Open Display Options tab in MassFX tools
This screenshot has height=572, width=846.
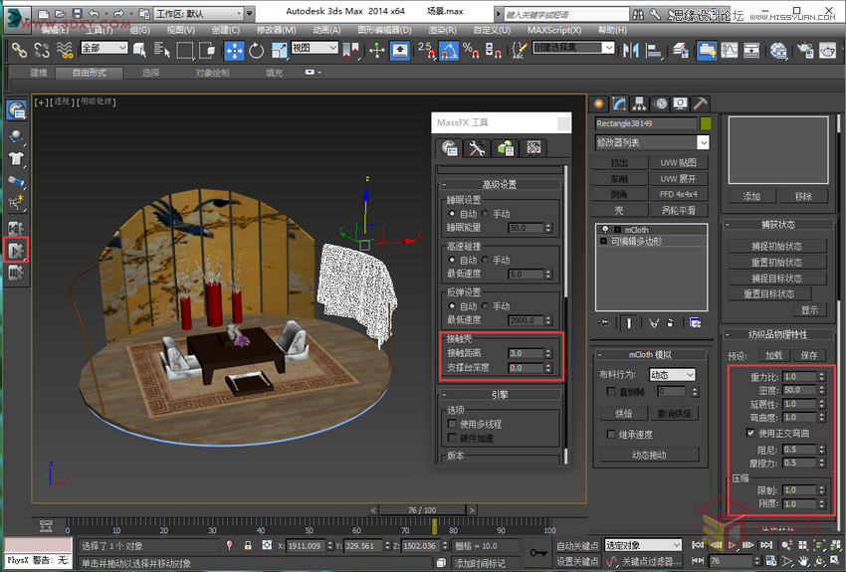click(x=533, y=147)
